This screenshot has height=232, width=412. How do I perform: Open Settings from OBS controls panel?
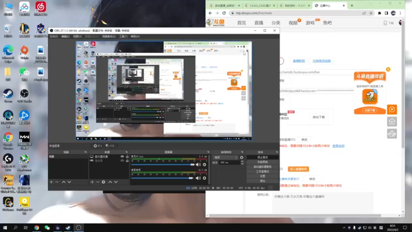[262, 176]
